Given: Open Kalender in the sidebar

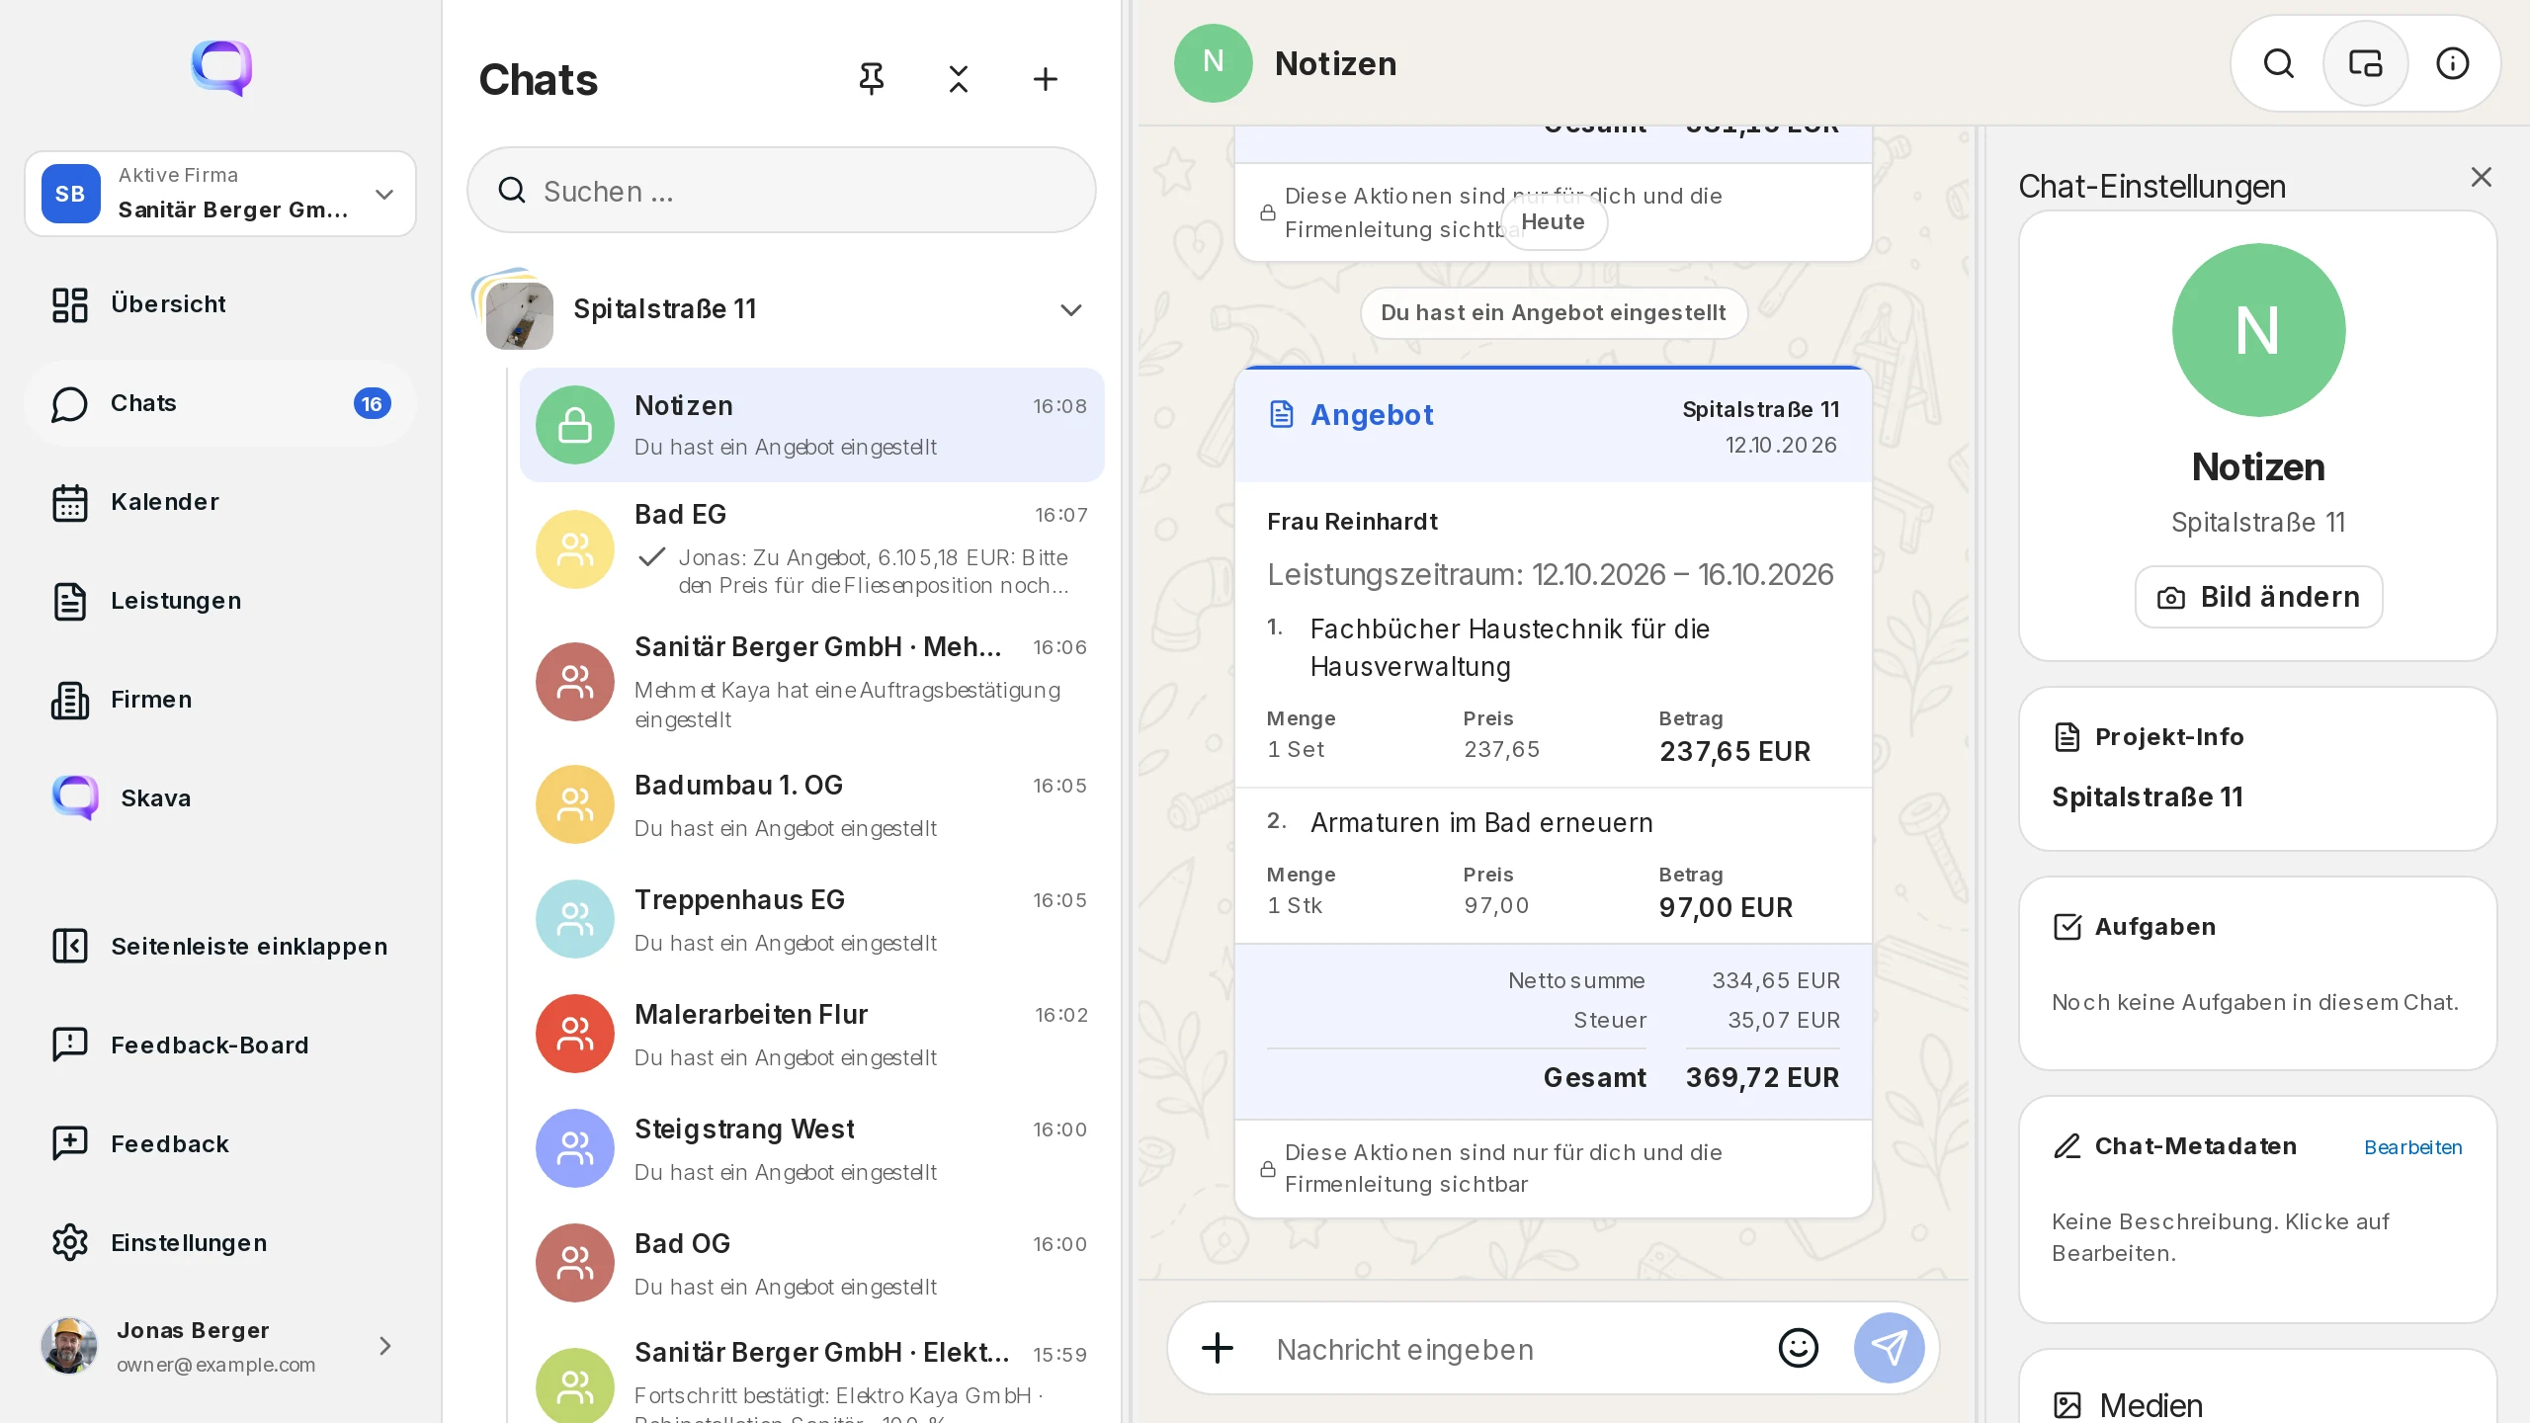Looking at the screenshot, I should pyautogui.click(x=219, y=502).
